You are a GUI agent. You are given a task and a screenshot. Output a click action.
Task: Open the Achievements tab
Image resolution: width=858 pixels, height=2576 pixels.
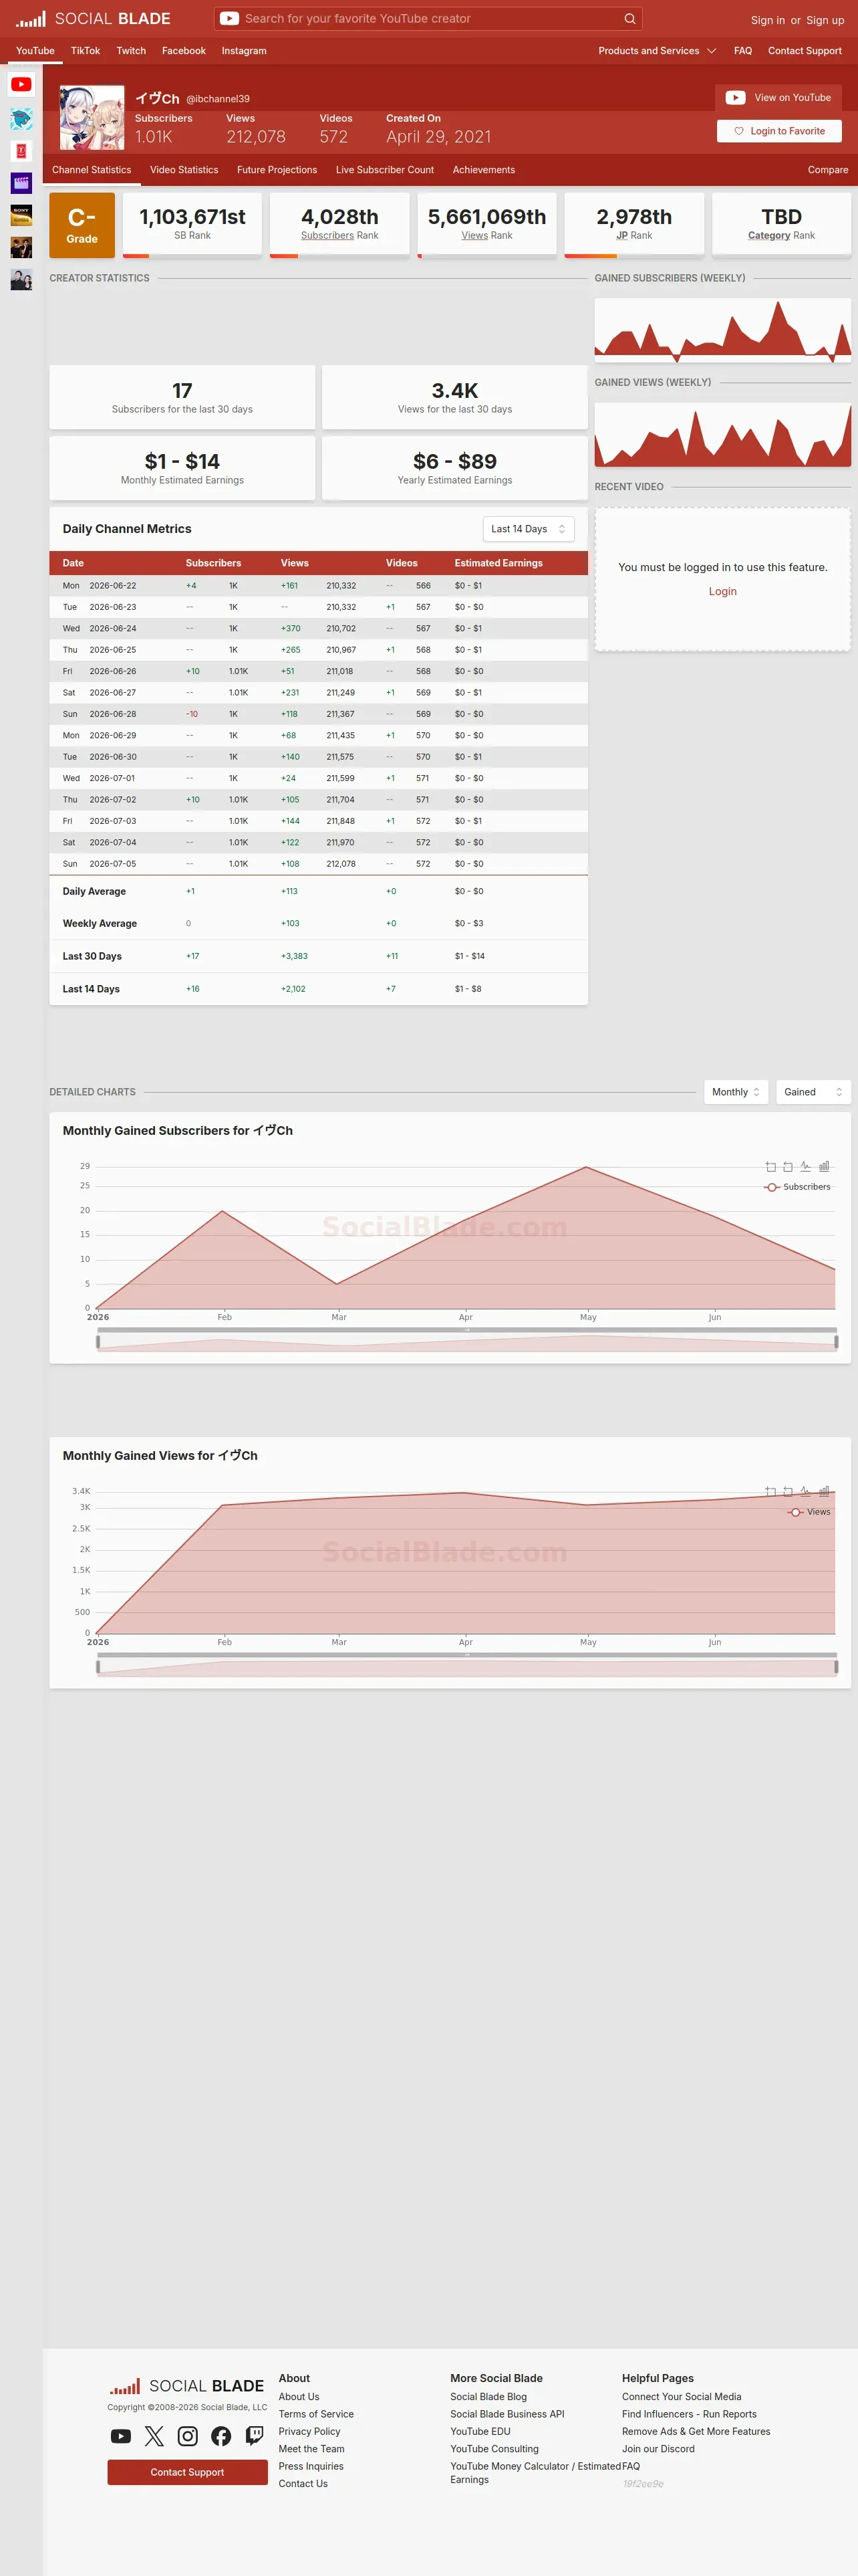[x=483, y=170]
